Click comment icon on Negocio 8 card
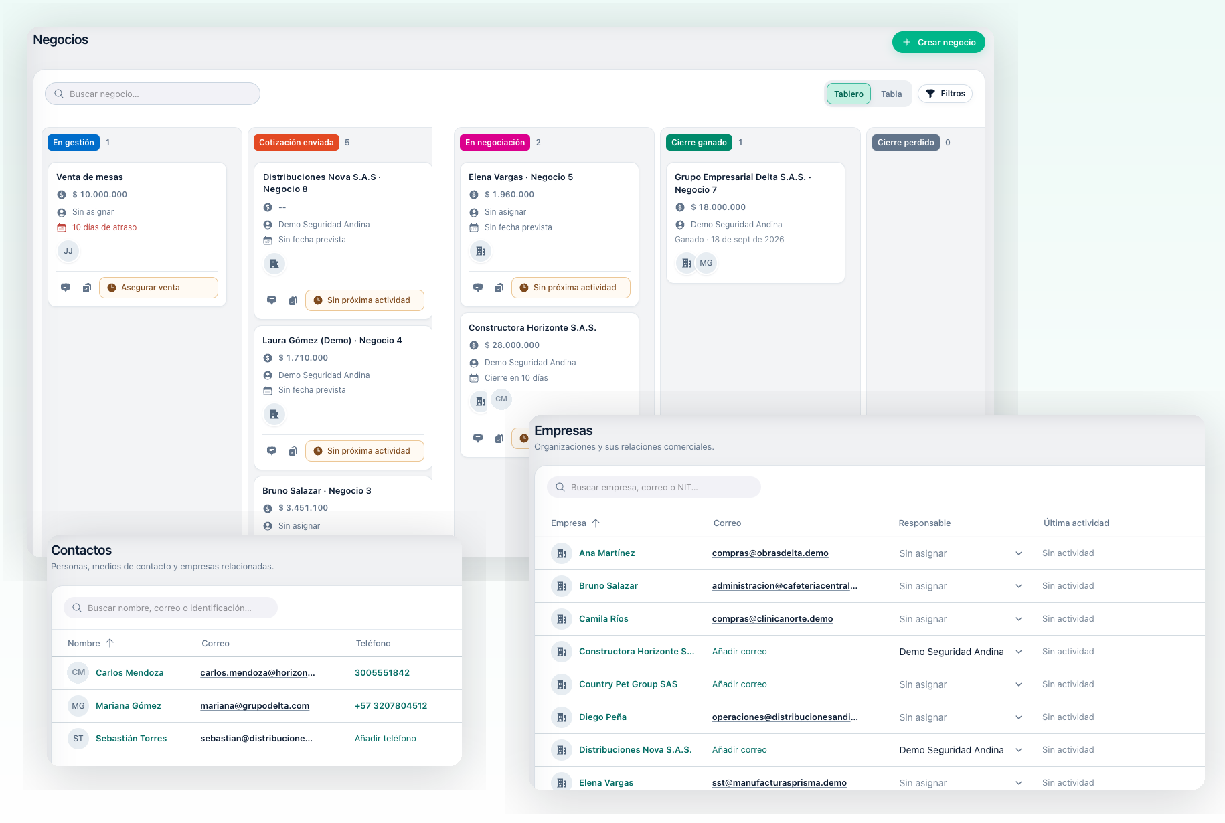This screenshot has width=1225, height=823. click(x=272, y=300)
